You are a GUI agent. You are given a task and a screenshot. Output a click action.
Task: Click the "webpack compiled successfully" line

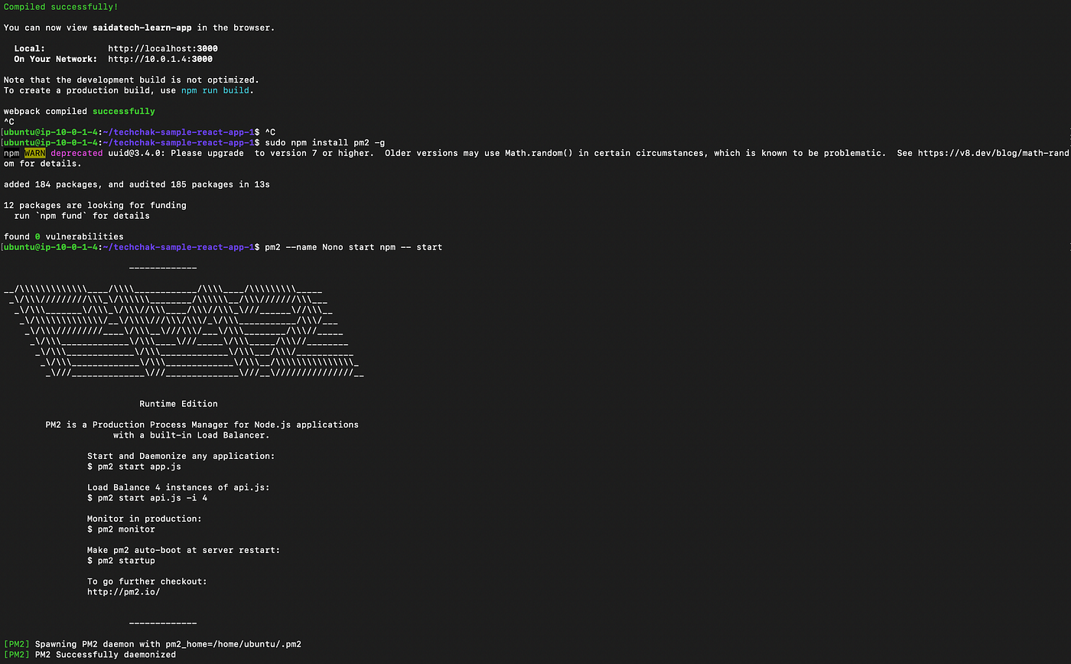(x=80, y=111)
